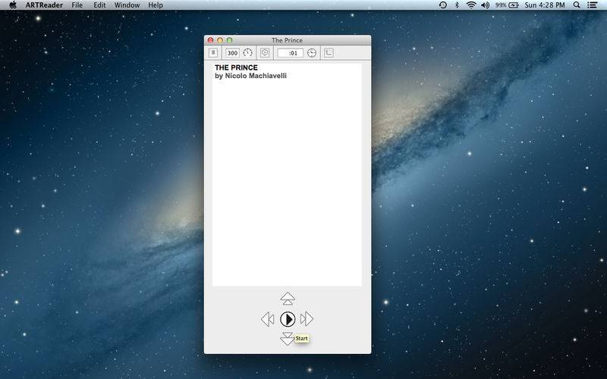Open the ARTReader application menu
This screenshot has width=607, height=379.
(x=45, y=5)
